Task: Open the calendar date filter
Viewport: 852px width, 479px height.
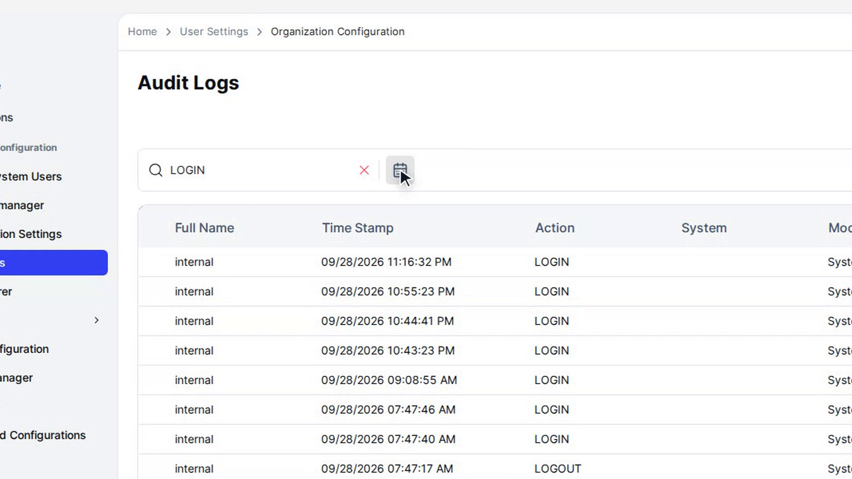Action: [x=400, y=170]
